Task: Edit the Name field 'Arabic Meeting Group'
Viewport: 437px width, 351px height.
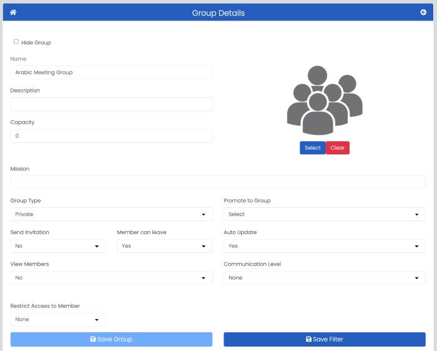Action: (x=111, y=72)
